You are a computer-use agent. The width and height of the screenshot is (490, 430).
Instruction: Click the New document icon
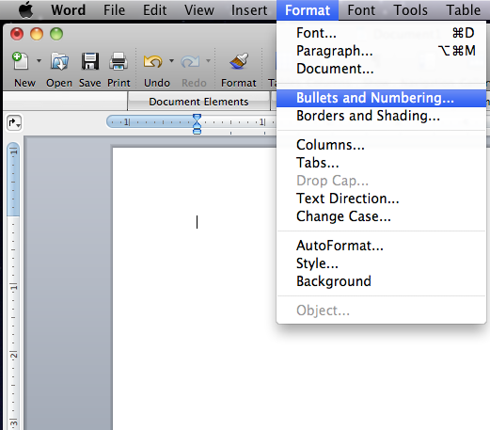click(x=21, y=60)
